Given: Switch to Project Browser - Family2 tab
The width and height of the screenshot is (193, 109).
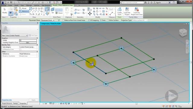Looking at the screenshot, I should pyautogui.click(x=10, y=103).
